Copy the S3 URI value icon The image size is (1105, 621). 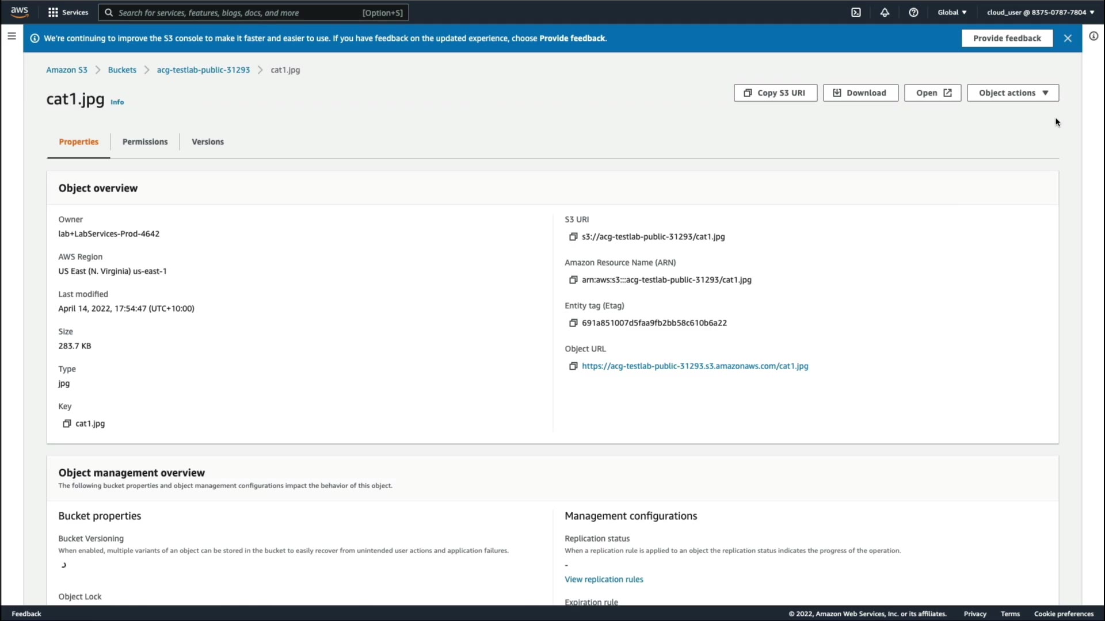pyautogui.click(x=573, y=236)
